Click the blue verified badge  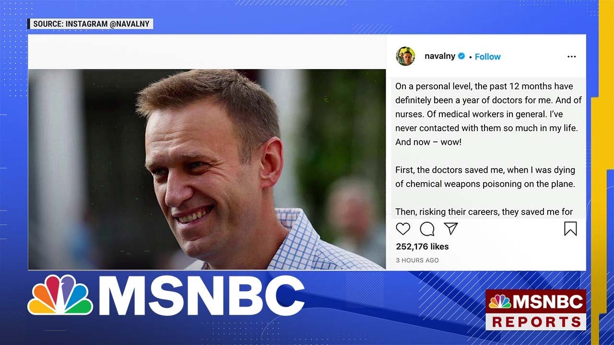(461, 56)
